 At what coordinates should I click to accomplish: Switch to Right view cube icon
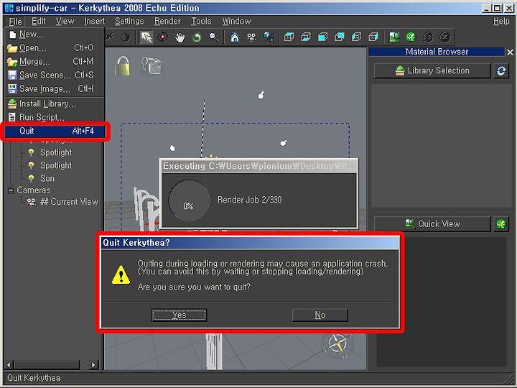point(373,37)
